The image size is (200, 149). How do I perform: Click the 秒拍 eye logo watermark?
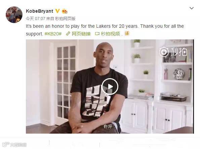[x=164, y=52]
